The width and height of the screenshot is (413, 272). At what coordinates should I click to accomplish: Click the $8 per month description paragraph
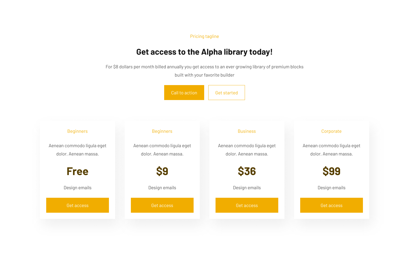click(x=204, y=71)
